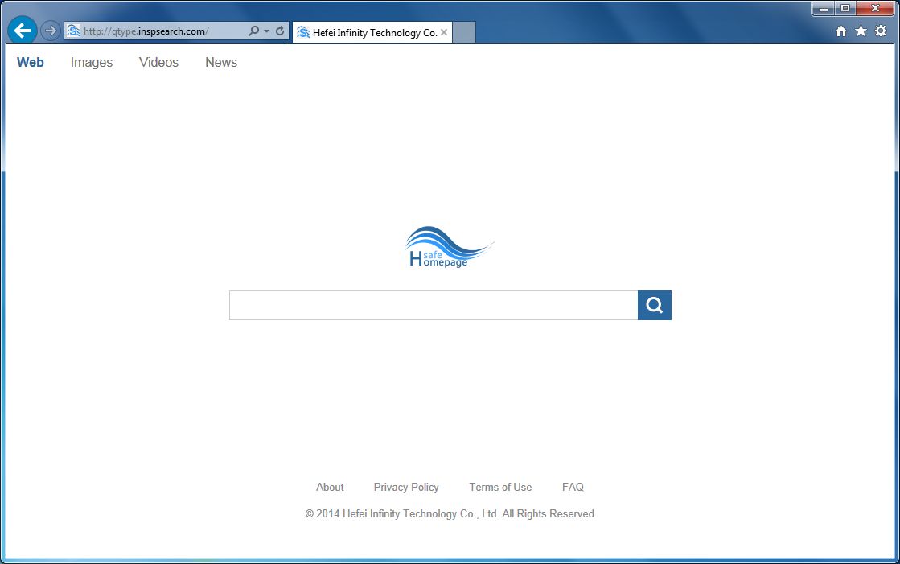
Task: Click the magnifying glass search button
Action: [x=654, y=305]
